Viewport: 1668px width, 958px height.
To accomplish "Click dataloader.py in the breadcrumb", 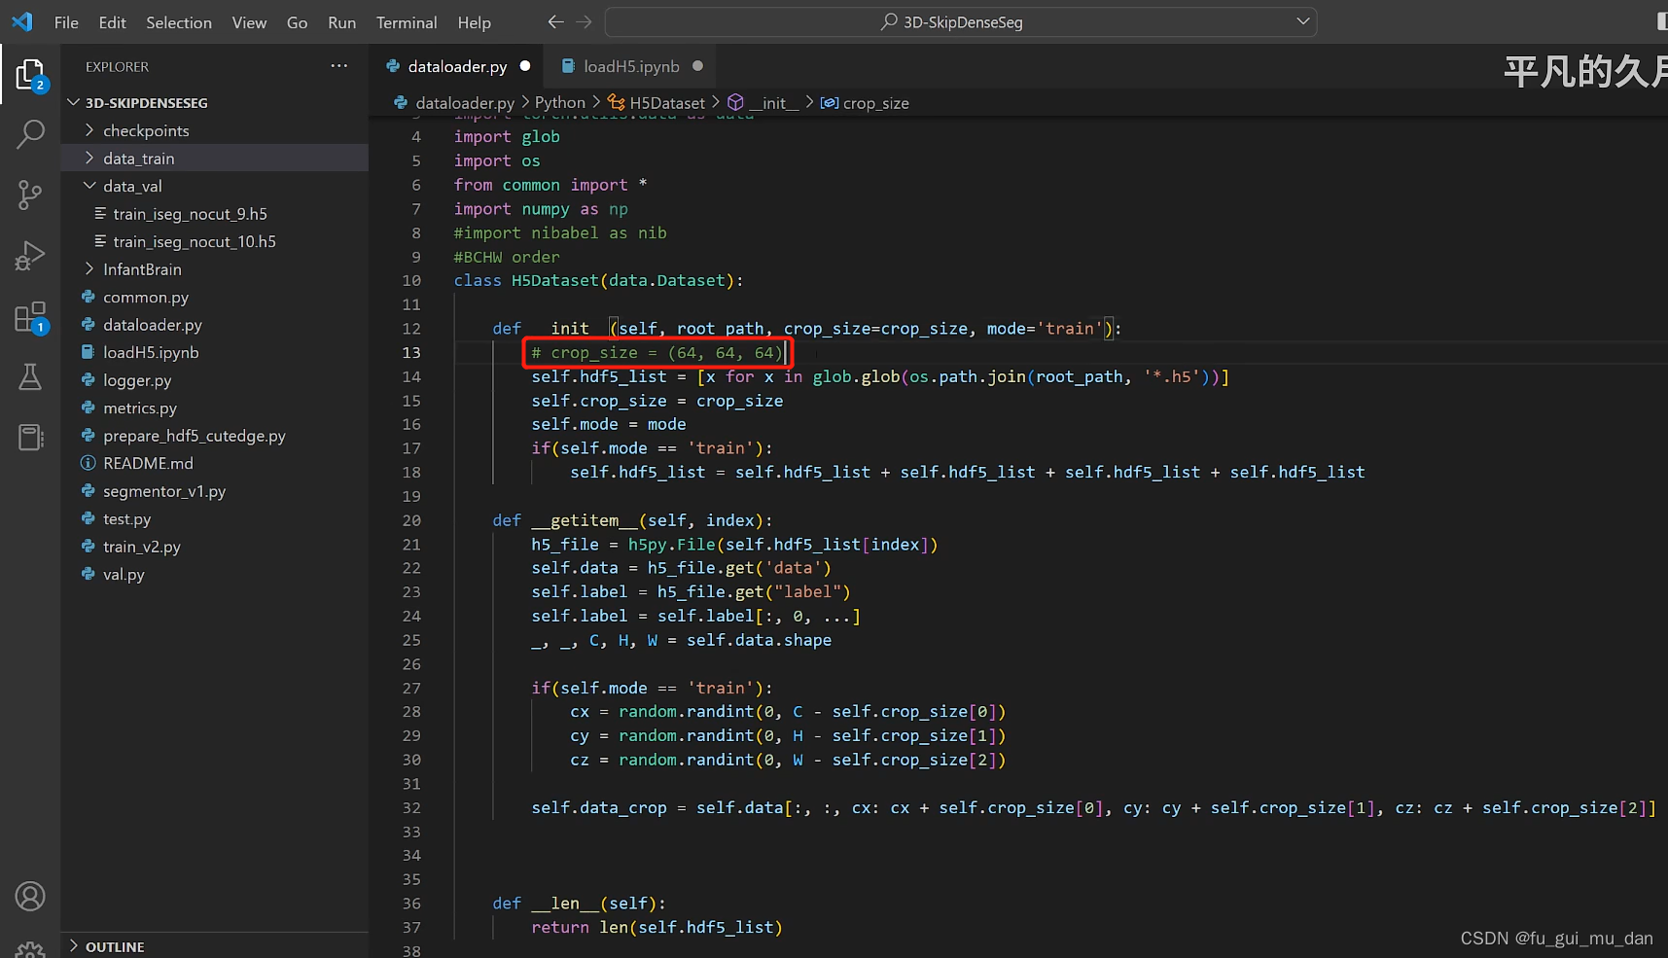I will pos(465,102).
